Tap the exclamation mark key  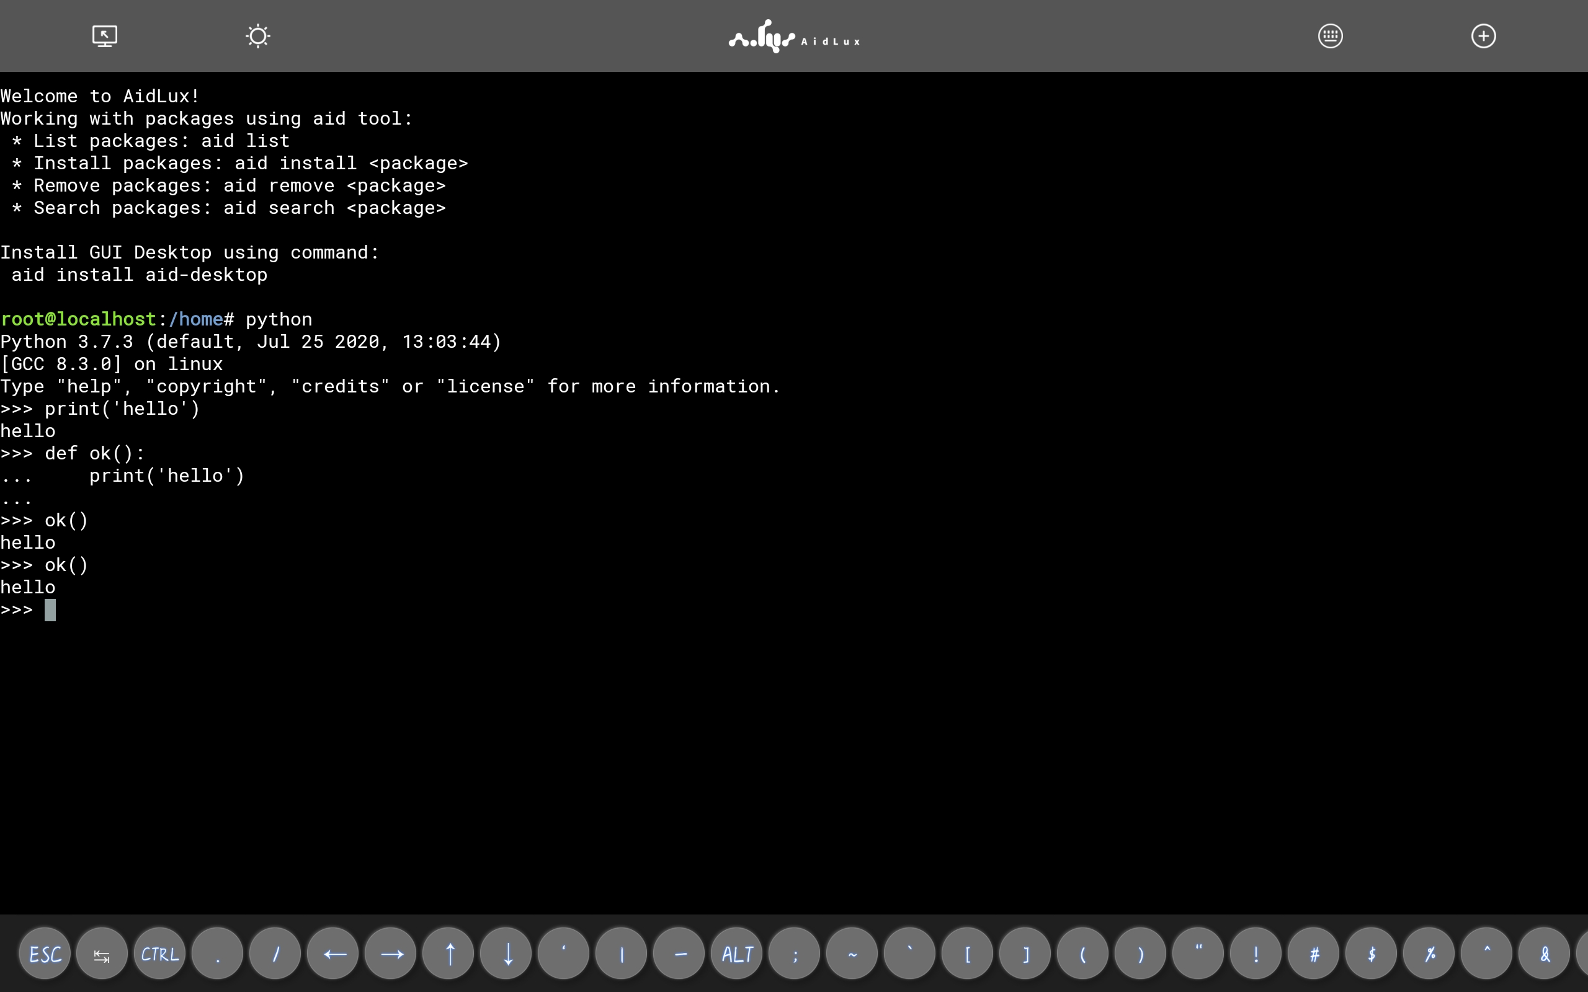1256,954
